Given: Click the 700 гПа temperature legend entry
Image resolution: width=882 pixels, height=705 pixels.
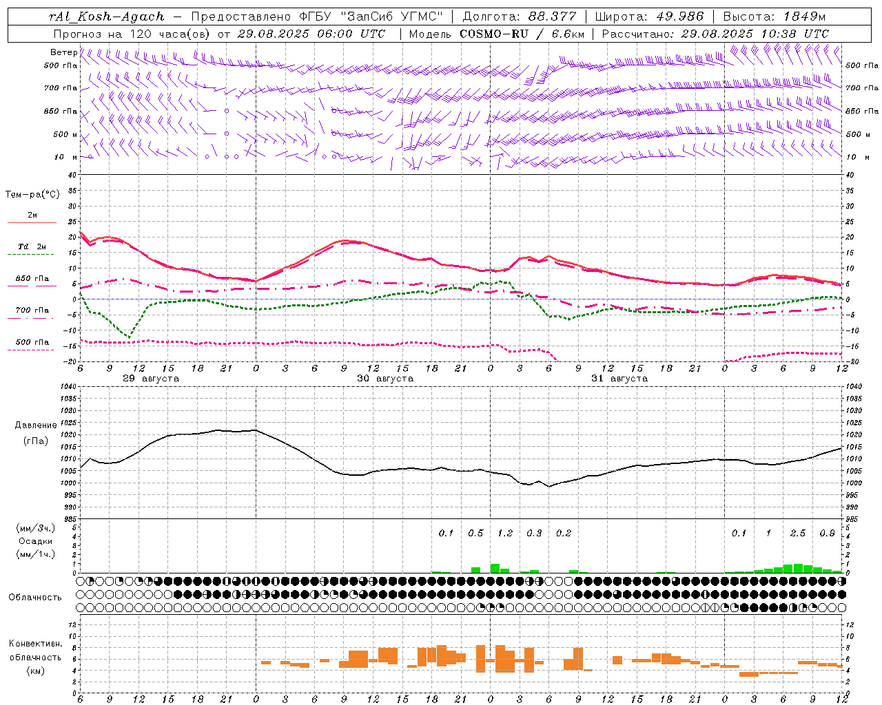Looking at the screenshot, I should point(32,311).
